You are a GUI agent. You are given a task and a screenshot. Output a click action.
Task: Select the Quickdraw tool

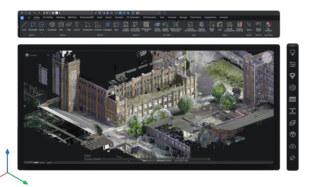click(52, 26)
